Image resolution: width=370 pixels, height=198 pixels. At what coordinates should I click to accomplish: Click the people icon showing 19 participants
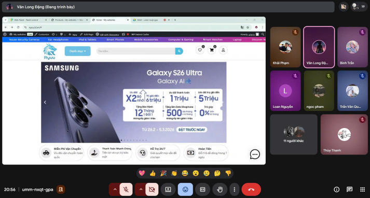[x=359, y=7]
